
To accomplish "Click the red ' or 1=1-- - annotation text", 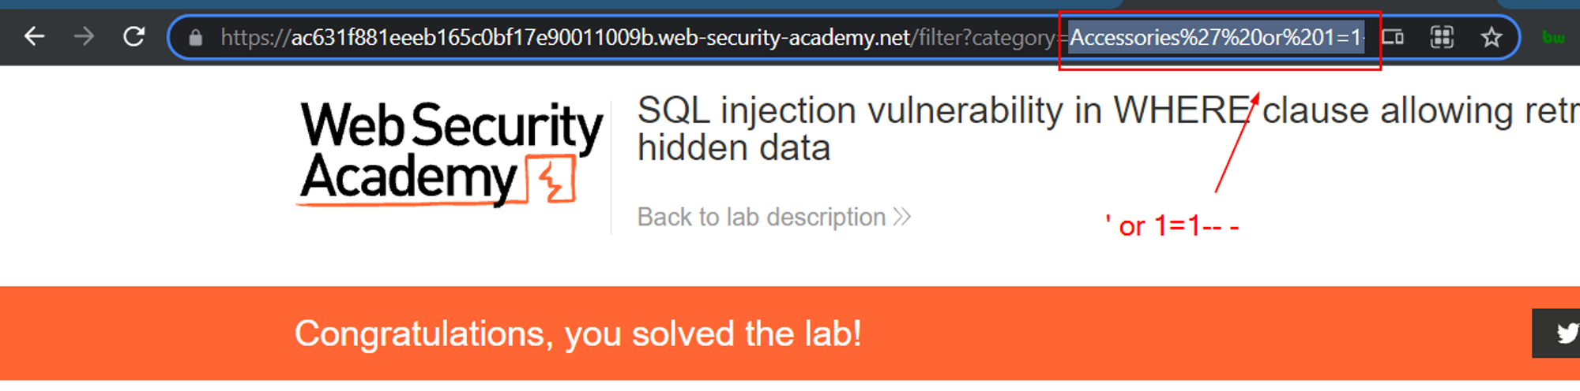I will click(1172, 226).
